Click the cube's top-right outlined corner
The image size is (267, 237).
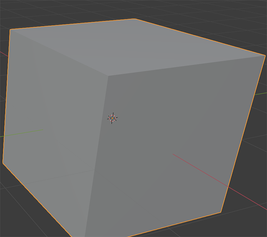(265, 55)
